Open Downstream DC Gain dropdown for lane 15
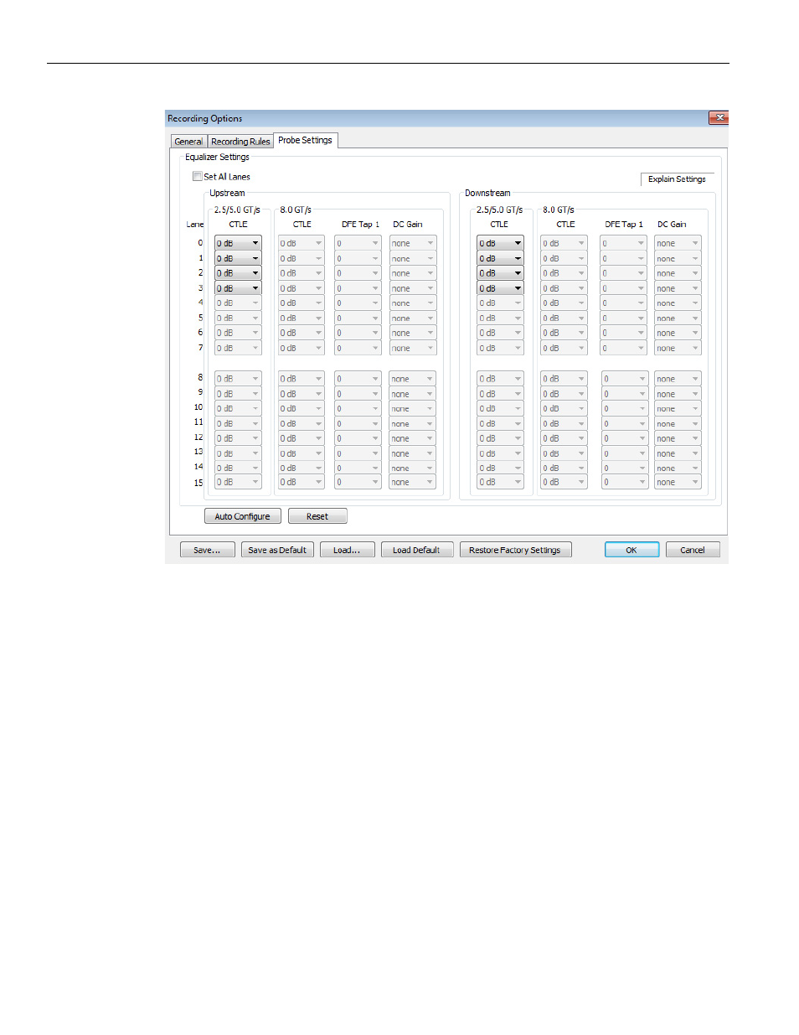This screenshot has width=799, height=1035. 678,482
